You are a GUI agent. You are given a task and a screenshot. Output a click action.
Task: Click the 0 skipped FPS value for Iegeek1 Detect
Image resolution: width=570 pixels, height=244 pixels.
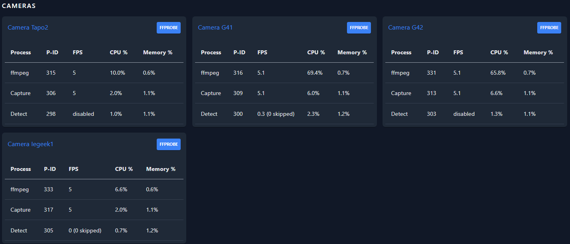pyautogui.click(x=85, y=230)
